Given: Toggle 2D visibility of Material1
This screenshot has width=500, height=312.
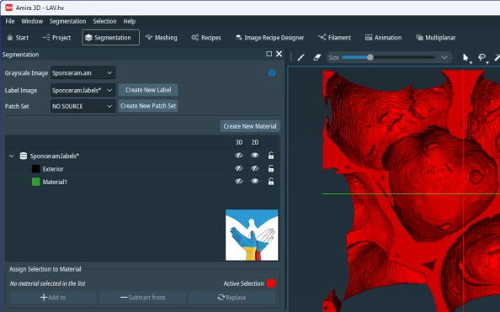Looking at the screenshot, I should (255, 182).
